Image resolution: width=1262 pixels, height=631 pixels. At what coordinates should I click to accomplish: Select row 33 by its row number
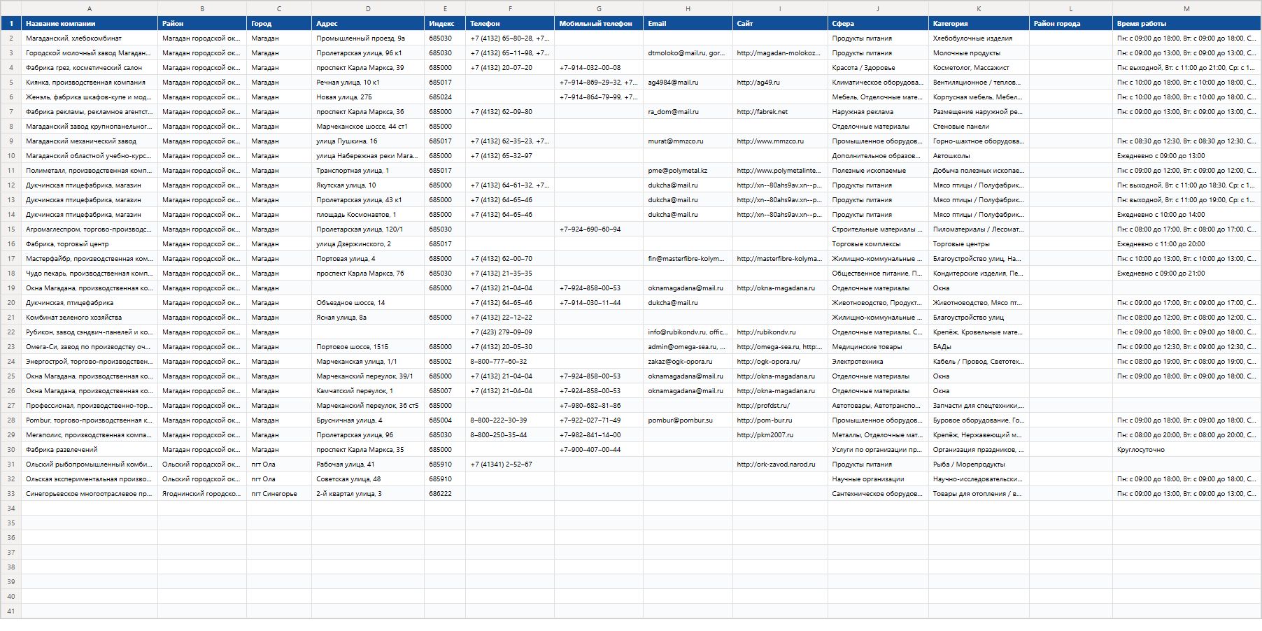11,494
